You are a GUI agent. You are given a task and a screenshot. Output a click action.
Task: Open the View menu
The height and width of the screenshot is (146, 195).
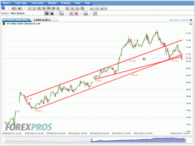pos(77,3)
